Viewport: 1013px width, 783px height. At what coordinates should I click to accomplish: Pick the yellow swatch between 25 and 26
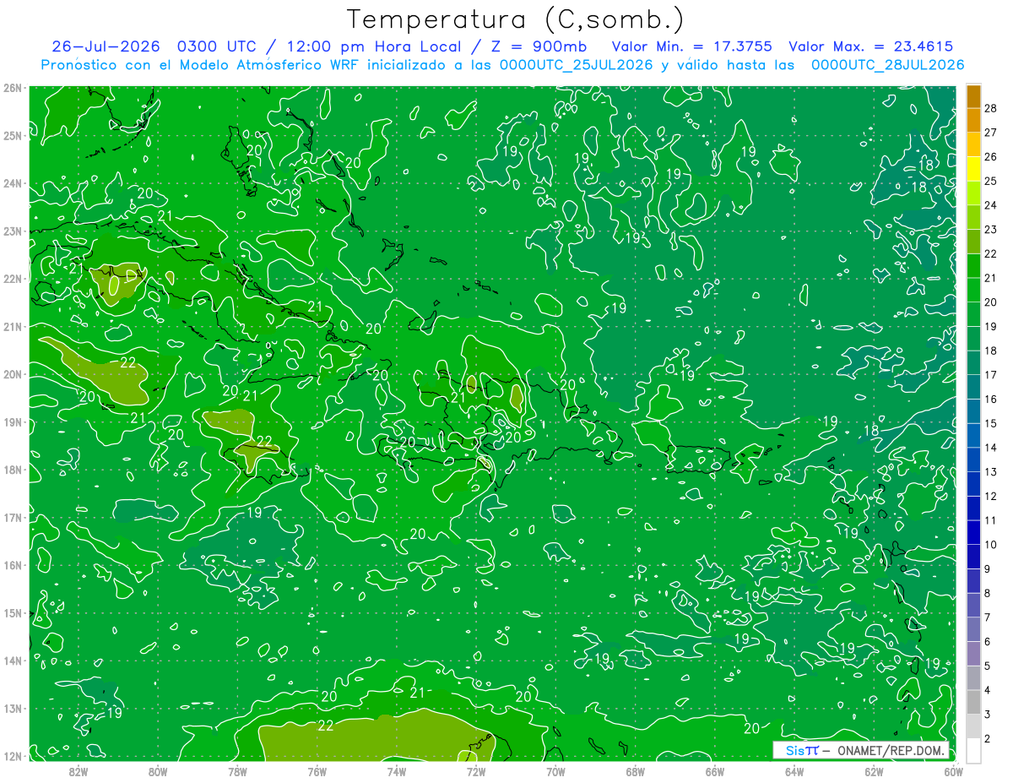tap(973, 169)
